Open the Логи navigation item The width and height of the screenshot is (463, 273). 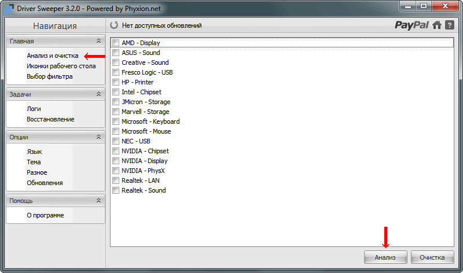(x=34, y=109)
